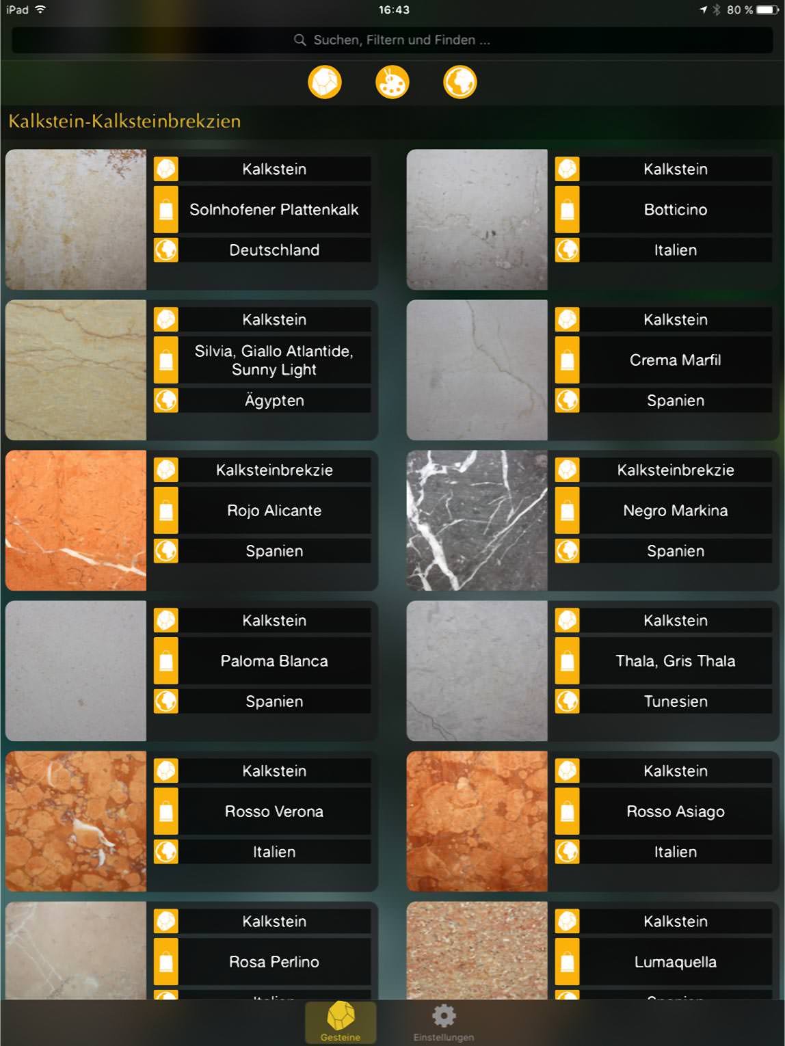Tap the Kalkstein-Kalksteinbrekzien section header

[x=124, y=121]
